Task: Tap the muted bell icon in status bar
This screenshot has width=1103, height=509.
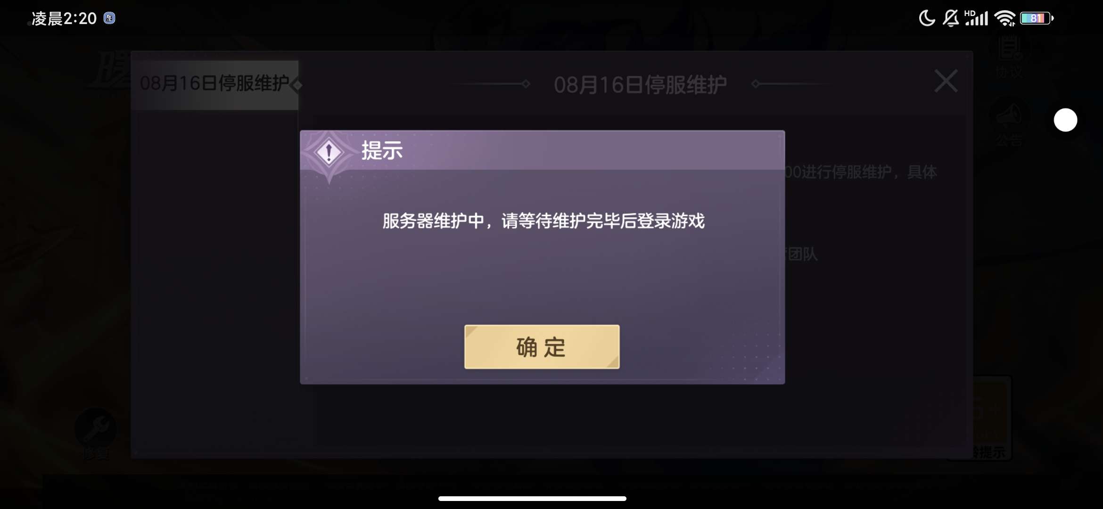Action: point(951,18)
